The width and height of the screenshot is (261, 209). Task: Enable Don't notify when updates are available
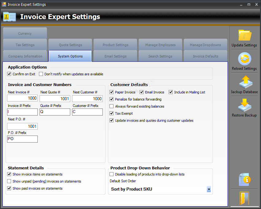click(41, 74)
